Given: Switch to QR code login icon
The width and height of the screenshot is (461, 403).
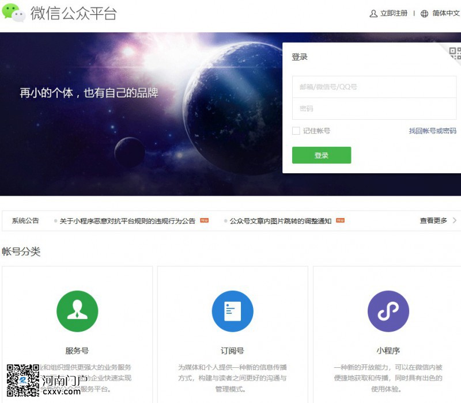Looking at the screenshot, I should pos(455,53).
